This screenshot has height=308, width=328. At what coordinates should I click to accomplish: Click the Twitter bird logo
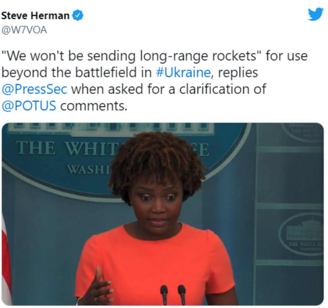coord(316,14)
